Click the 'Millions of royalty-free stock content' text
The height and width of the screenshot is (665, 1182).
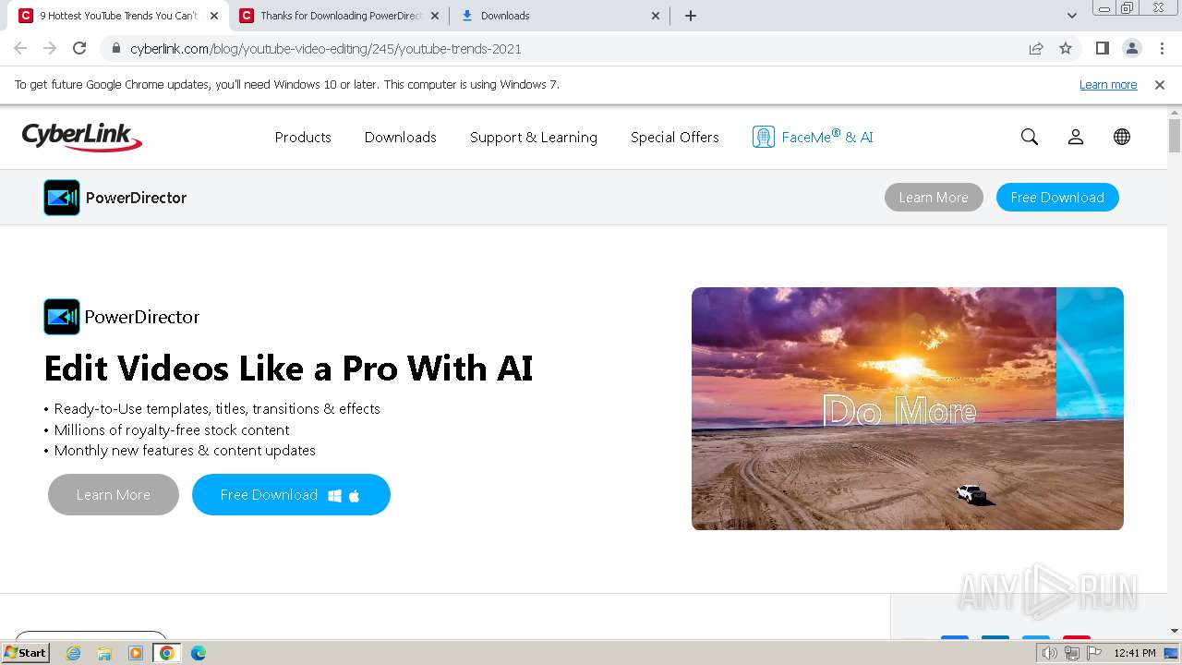click(172, 430)
